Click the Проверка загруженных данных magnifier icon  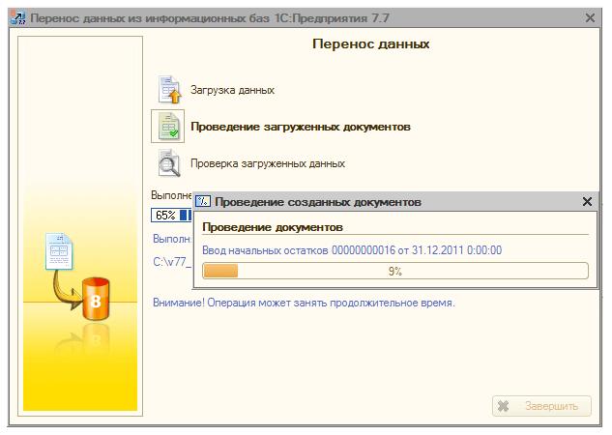[169, 163]
